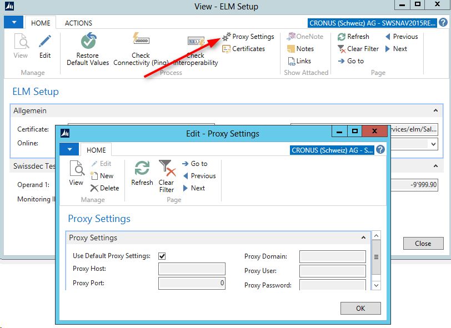The height and width of the screenshot is (328, 451).
Task: Switch to the ACTIONS tab
Action: click(78, 23)
